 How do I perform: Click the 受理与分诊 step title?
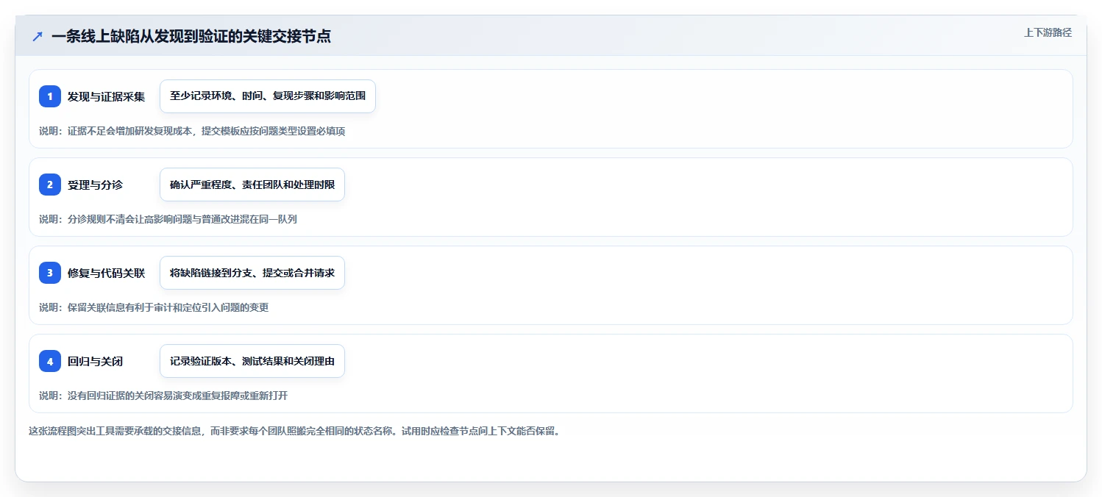[x=95, y=185]
